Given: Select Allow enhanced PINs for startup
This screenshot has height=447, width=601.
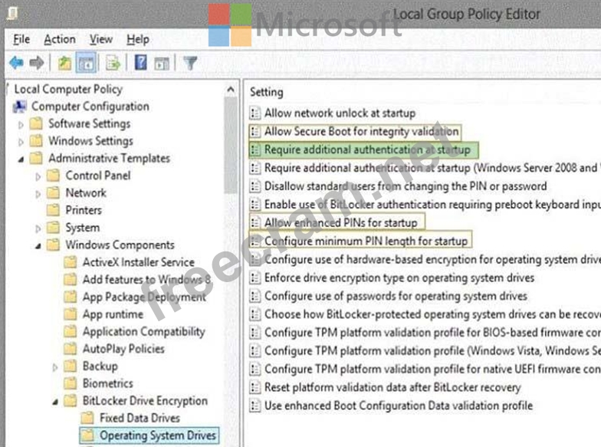Looking at the screenshot, I should 337,222.
